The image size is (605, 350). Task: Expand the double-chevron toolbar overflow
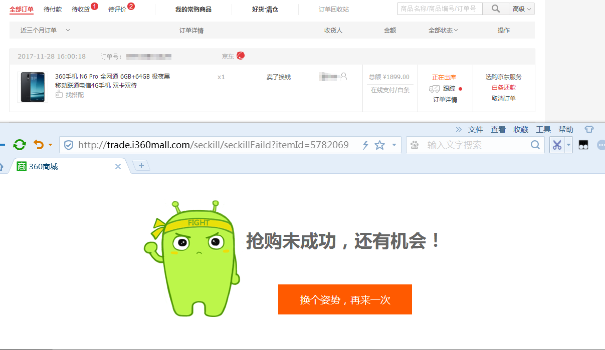coord(459,129)
